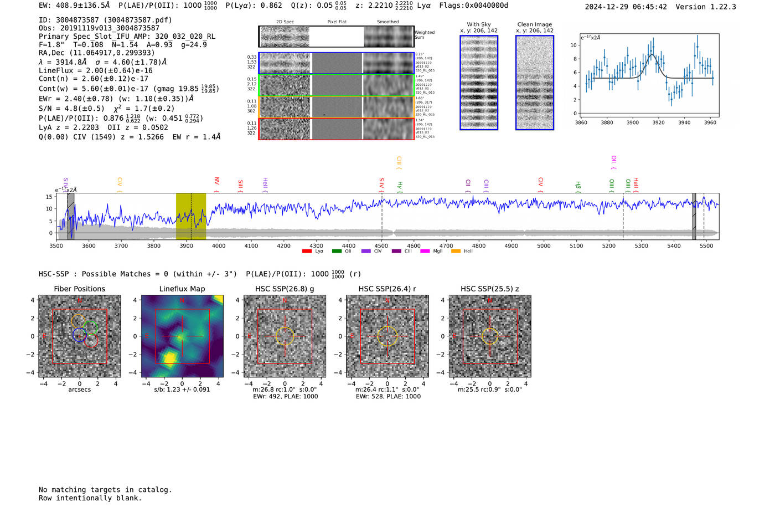Image resolution: width=775 pixels, height=528 pixels.
Task: Click the yellow highlighted band in spectrum
Action: tap(191, 217)
